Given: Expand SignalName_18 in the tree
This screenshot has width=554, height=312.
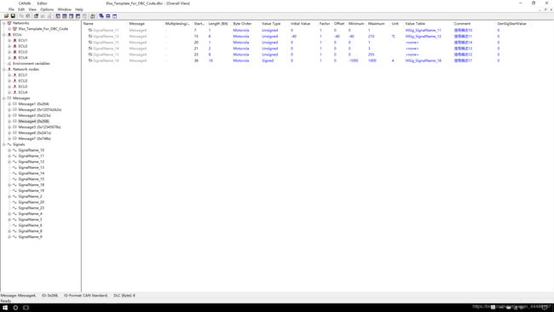Looking at the screenshot, I should point(9,185).
